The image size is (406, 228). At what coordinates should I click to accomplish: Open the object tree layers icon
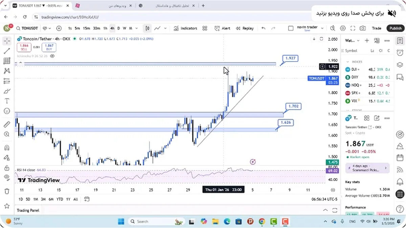tap(400, 65)
